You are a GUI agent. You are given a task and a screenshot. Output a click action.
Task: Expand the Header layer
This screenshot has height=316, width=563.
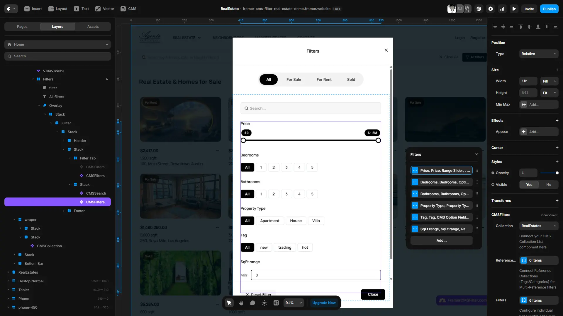pos(64,141)
